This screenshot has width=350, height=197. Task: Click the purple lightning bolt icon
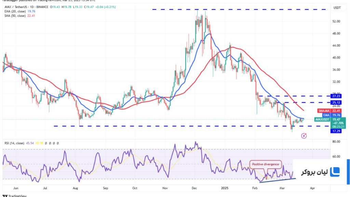pos(304,136)
